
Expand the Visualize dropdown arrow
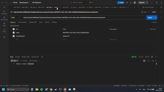[39, 61]
